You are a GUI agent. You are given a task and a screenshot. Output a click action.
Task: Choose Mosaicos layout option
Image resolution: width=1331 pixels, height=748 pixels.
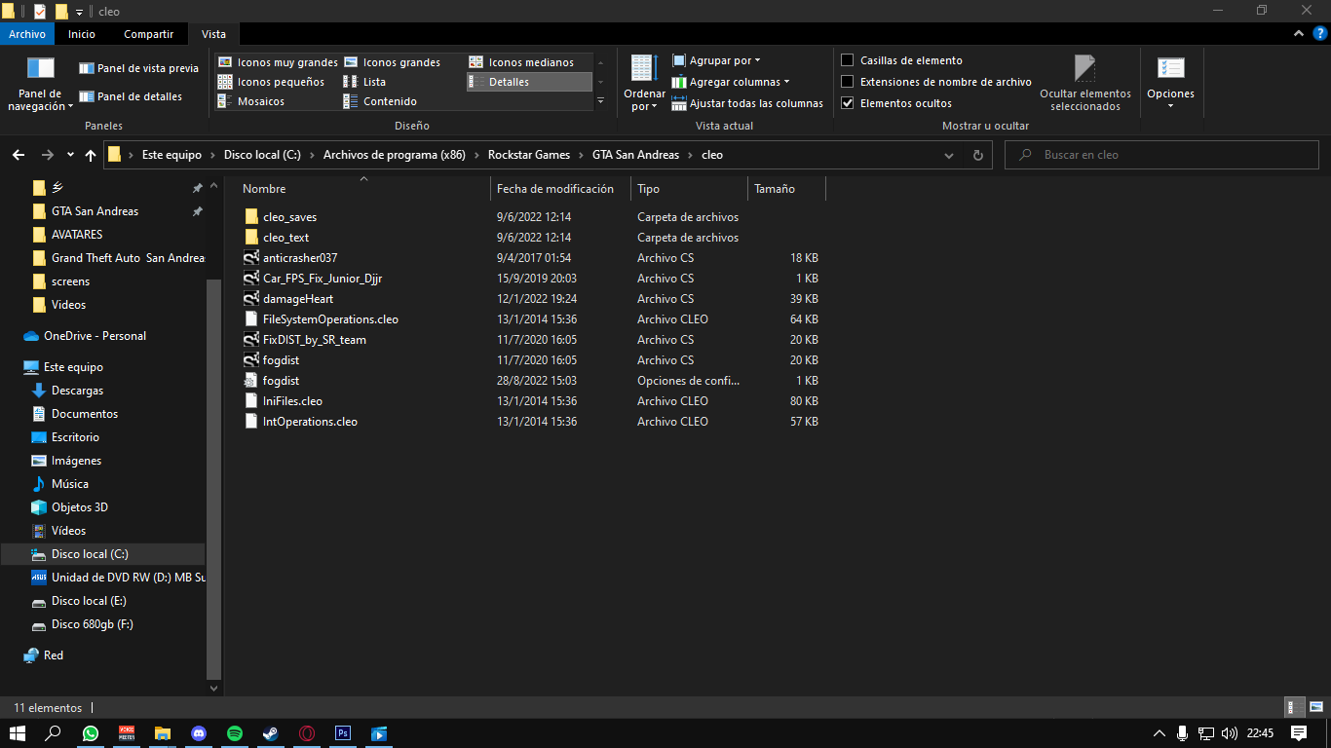pyautogui.click(x=250, y=101)
